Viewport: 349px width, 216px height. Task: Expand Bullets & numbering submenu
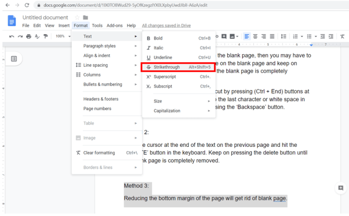107,84
